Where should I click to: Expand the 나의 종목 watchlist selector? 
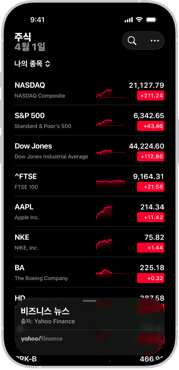(x=32, y=64)
